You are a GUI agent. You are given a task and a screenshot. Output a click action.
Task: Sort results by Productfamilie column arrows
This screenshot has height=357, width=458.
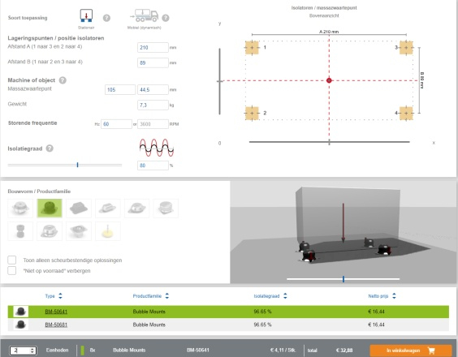[x=166, y=295]
